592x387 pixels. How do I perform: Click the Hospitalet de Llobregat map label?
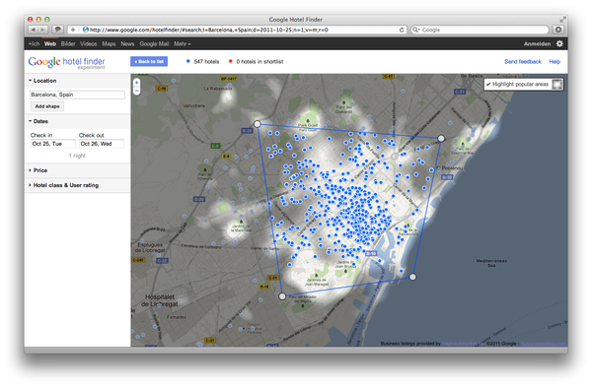(x=159, y=300)
